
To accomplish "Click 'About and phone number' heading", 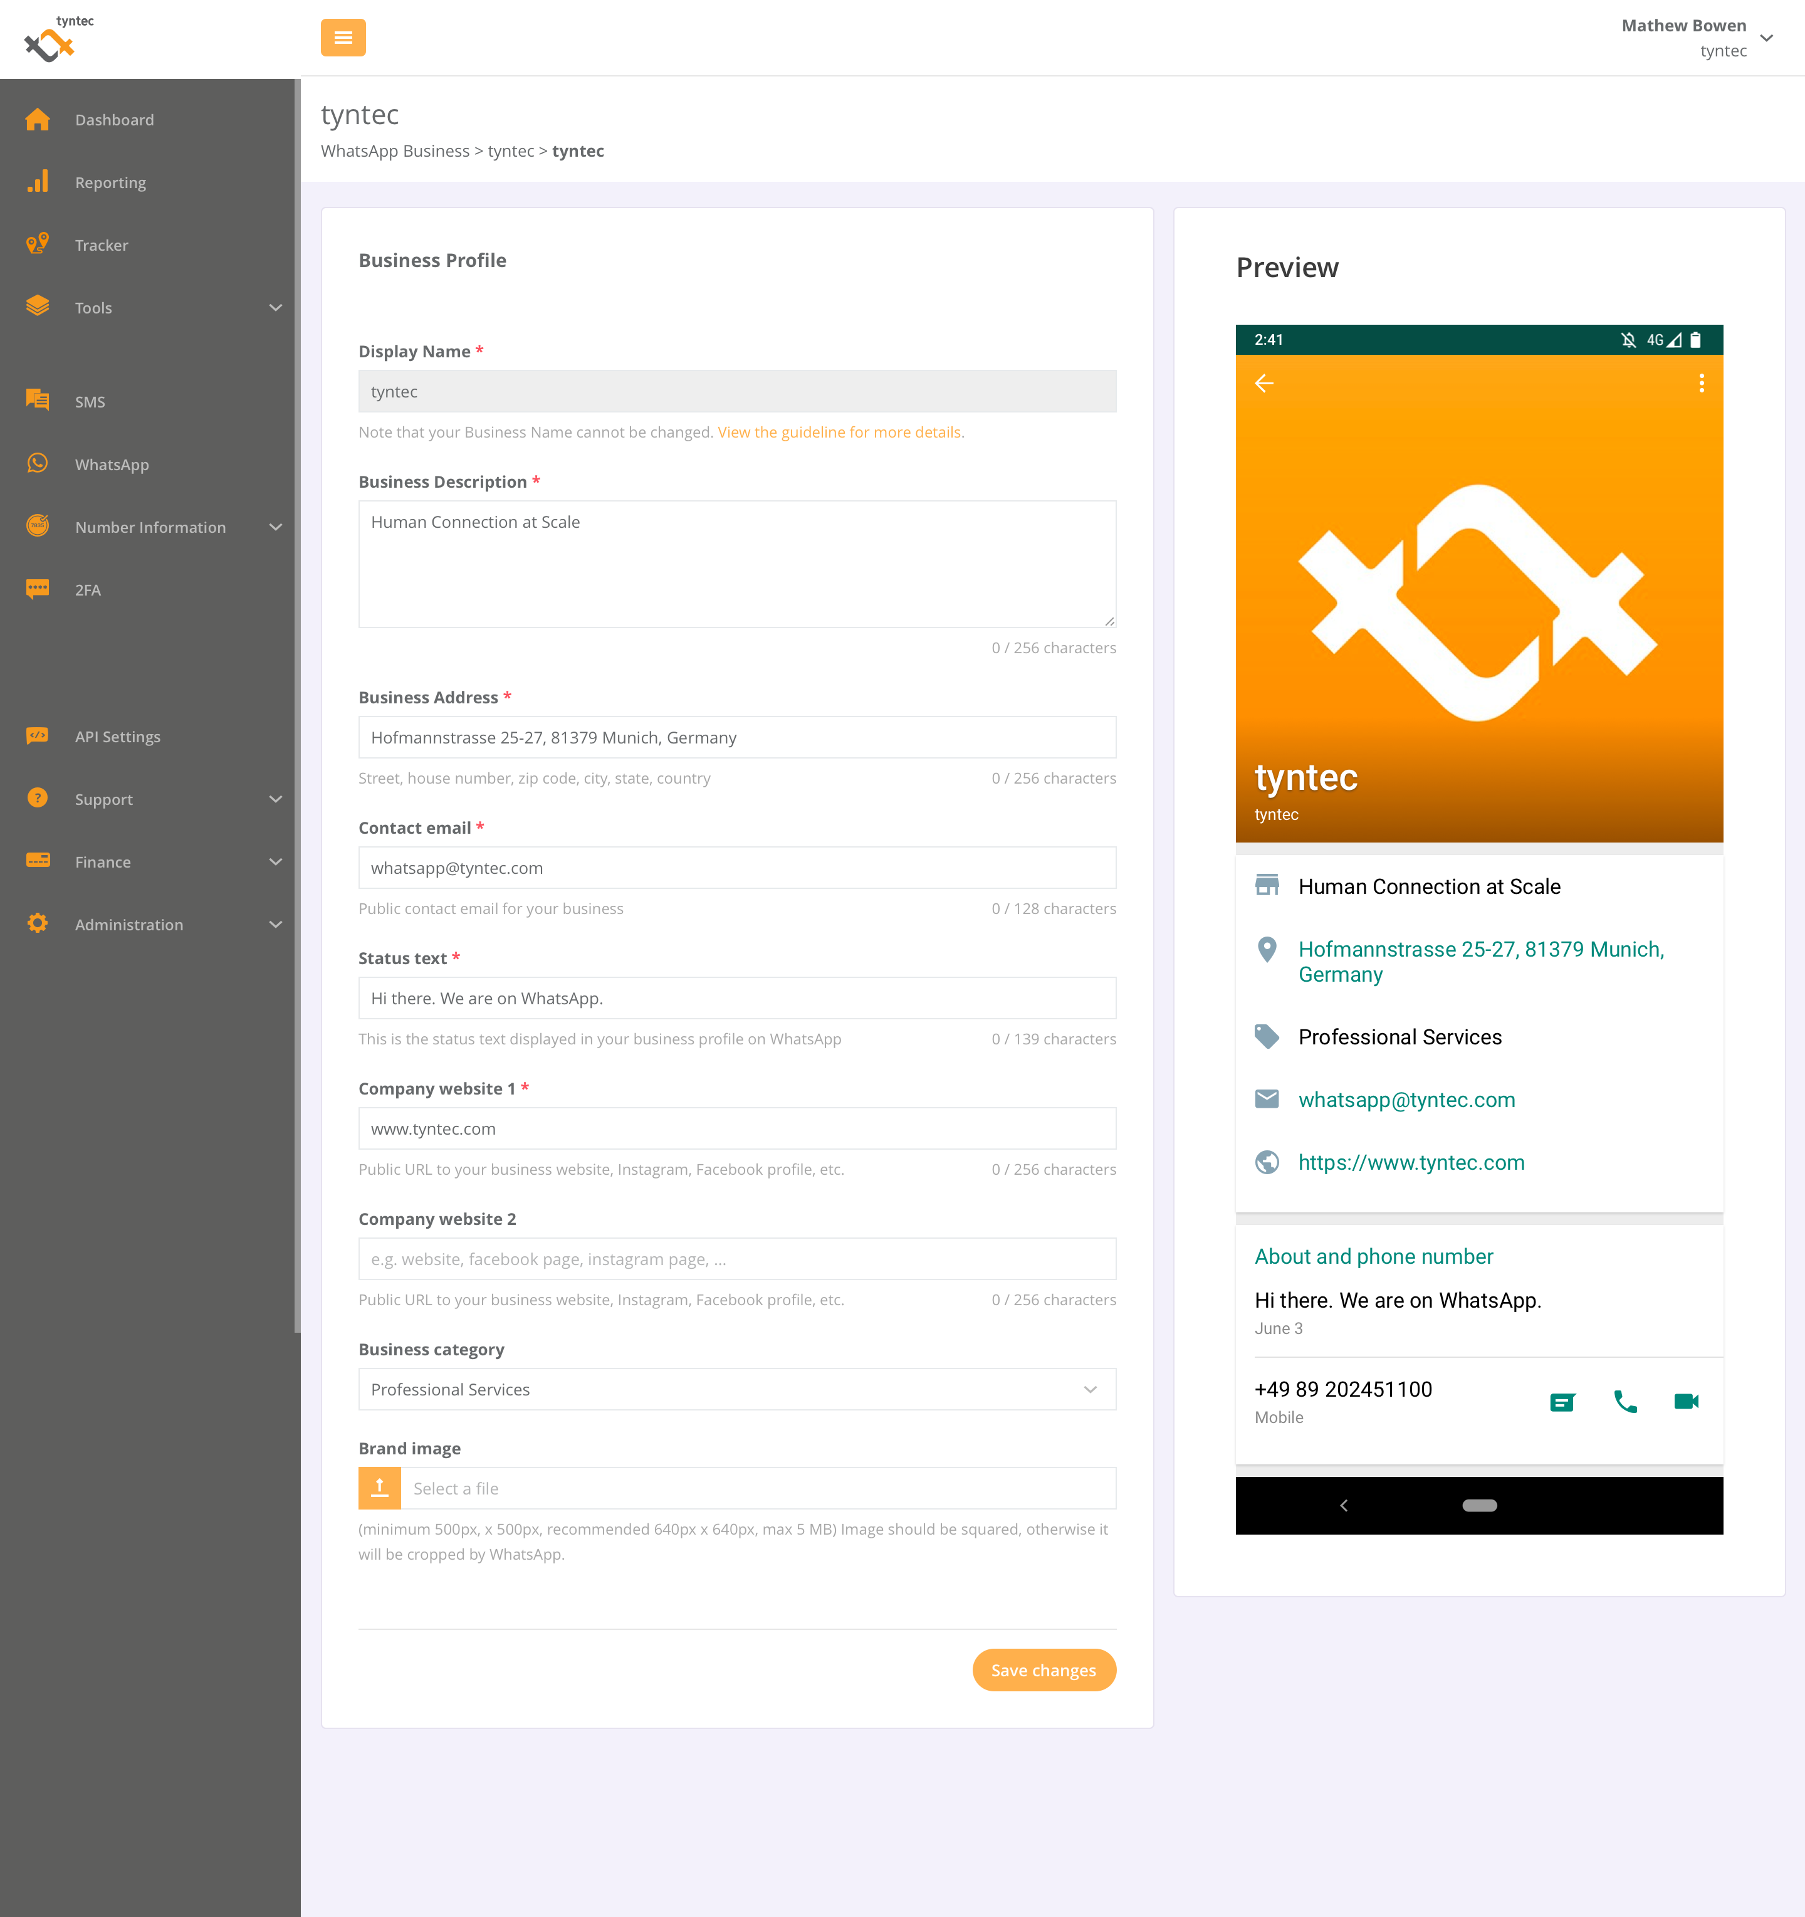I will pos(1374,1256).
